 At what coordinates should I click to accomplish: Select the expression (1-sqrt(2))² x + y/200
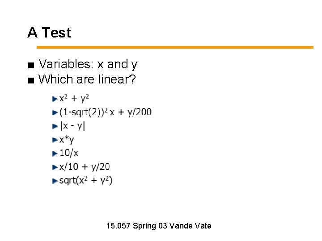106,112
